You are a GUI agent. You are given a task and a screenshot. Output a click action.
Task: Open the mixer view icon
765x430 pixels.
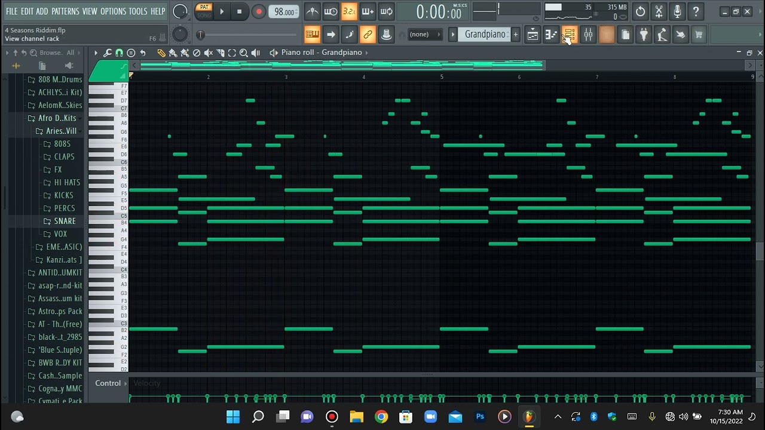588,35
